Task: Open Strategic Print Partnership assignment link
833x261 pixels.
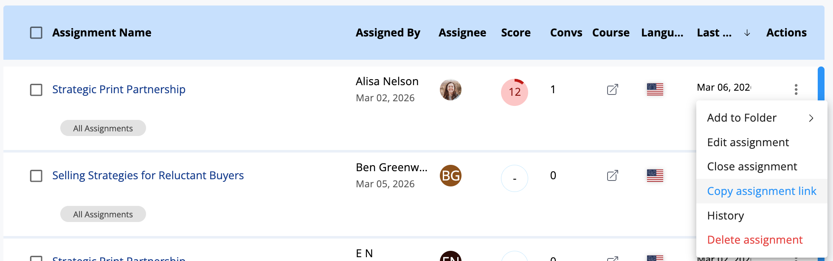Action: pyautogui.click(x=118, y=89)
